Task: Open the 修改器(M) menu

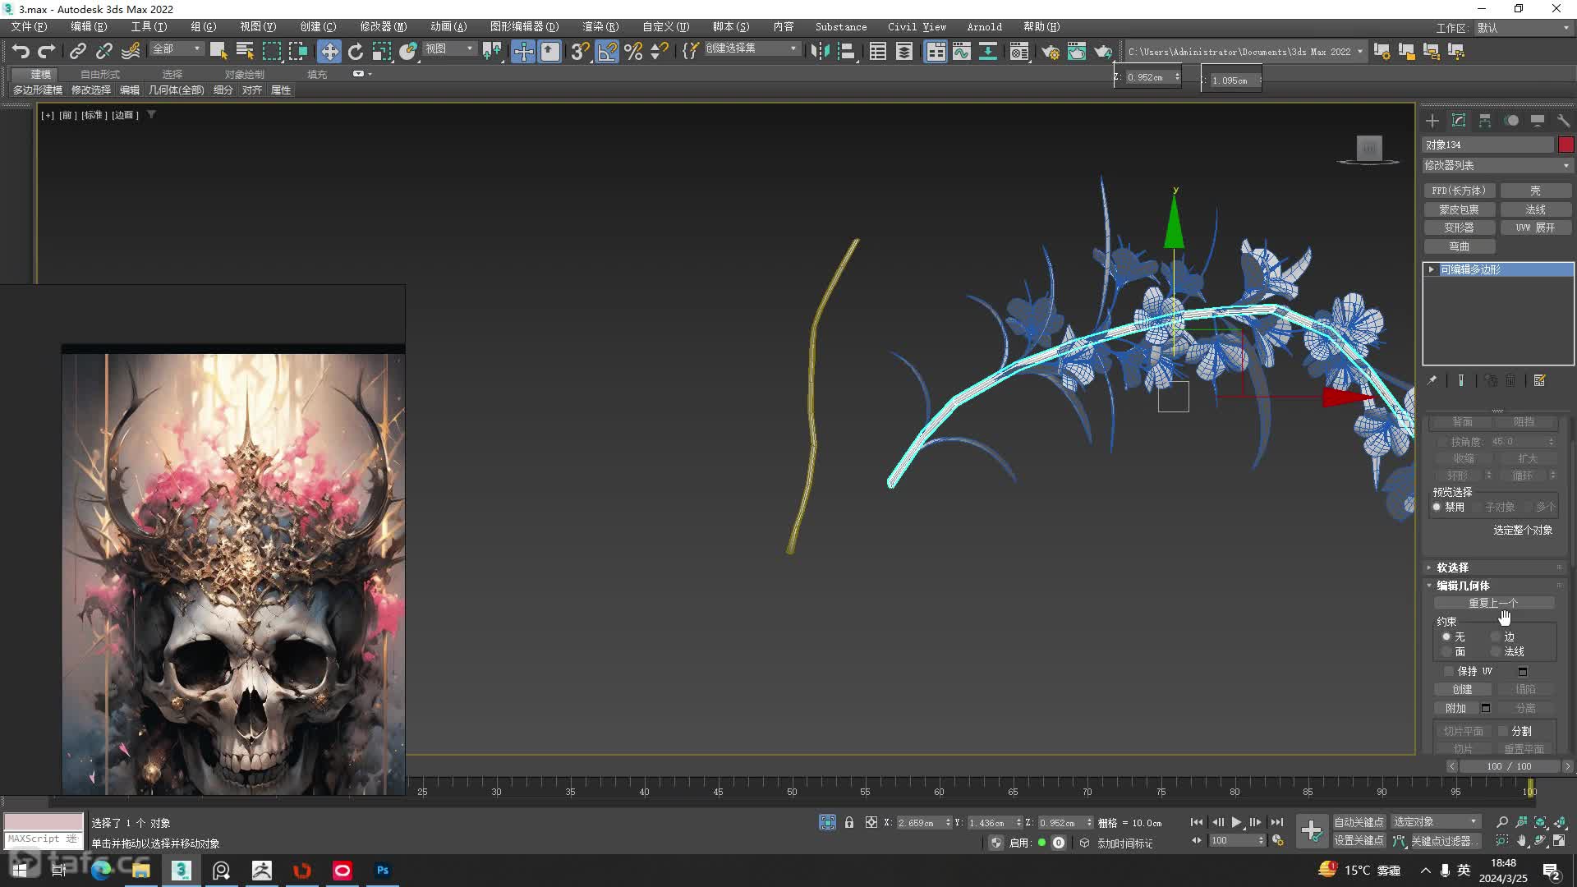Action: 384,27
